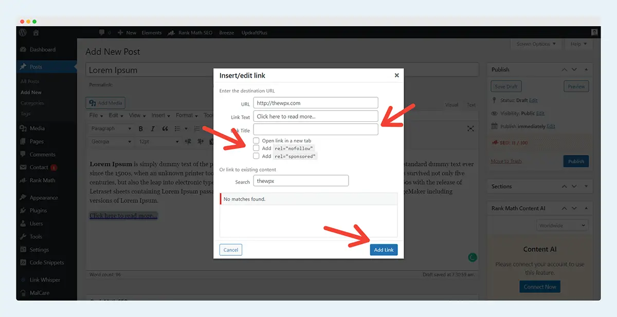The height and width of the screenshot is (317, 617).
Task: Click the Add Link button
Action: coord(384,250)
